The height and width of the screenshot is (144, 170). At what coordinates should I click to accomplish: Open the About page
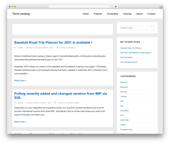pyautogui.click(x=139, y=14)
